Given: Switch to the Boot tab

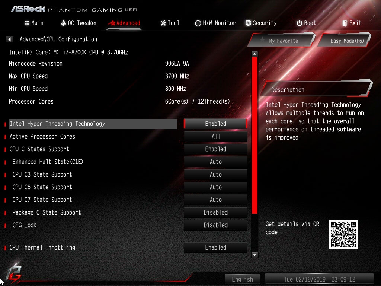Looking at the screenshot, I should [306, 23].
